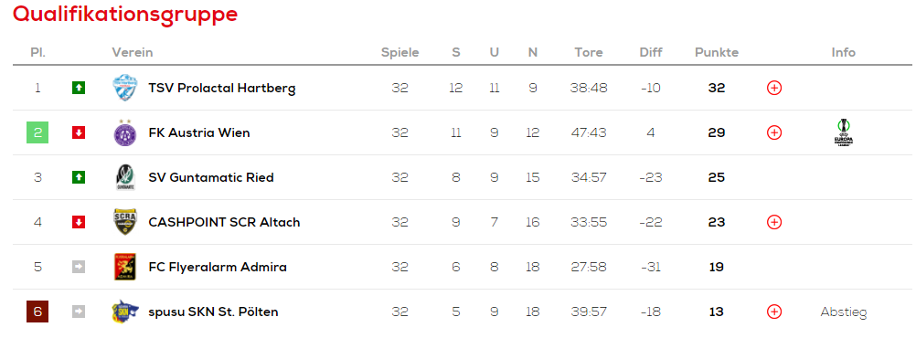Sort table by Punkte column header
This screenshot has width=916, height=338.
pos(717,53)
